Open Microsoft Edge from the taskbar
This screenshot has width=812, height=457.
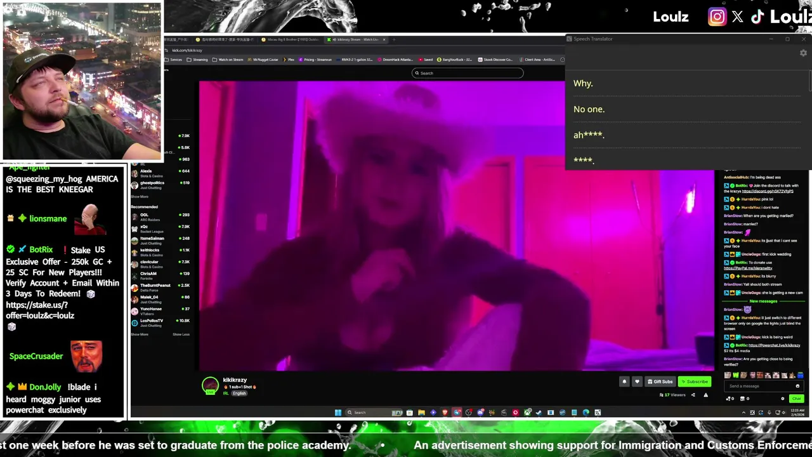pyautogui.click(x=586, y=413)
